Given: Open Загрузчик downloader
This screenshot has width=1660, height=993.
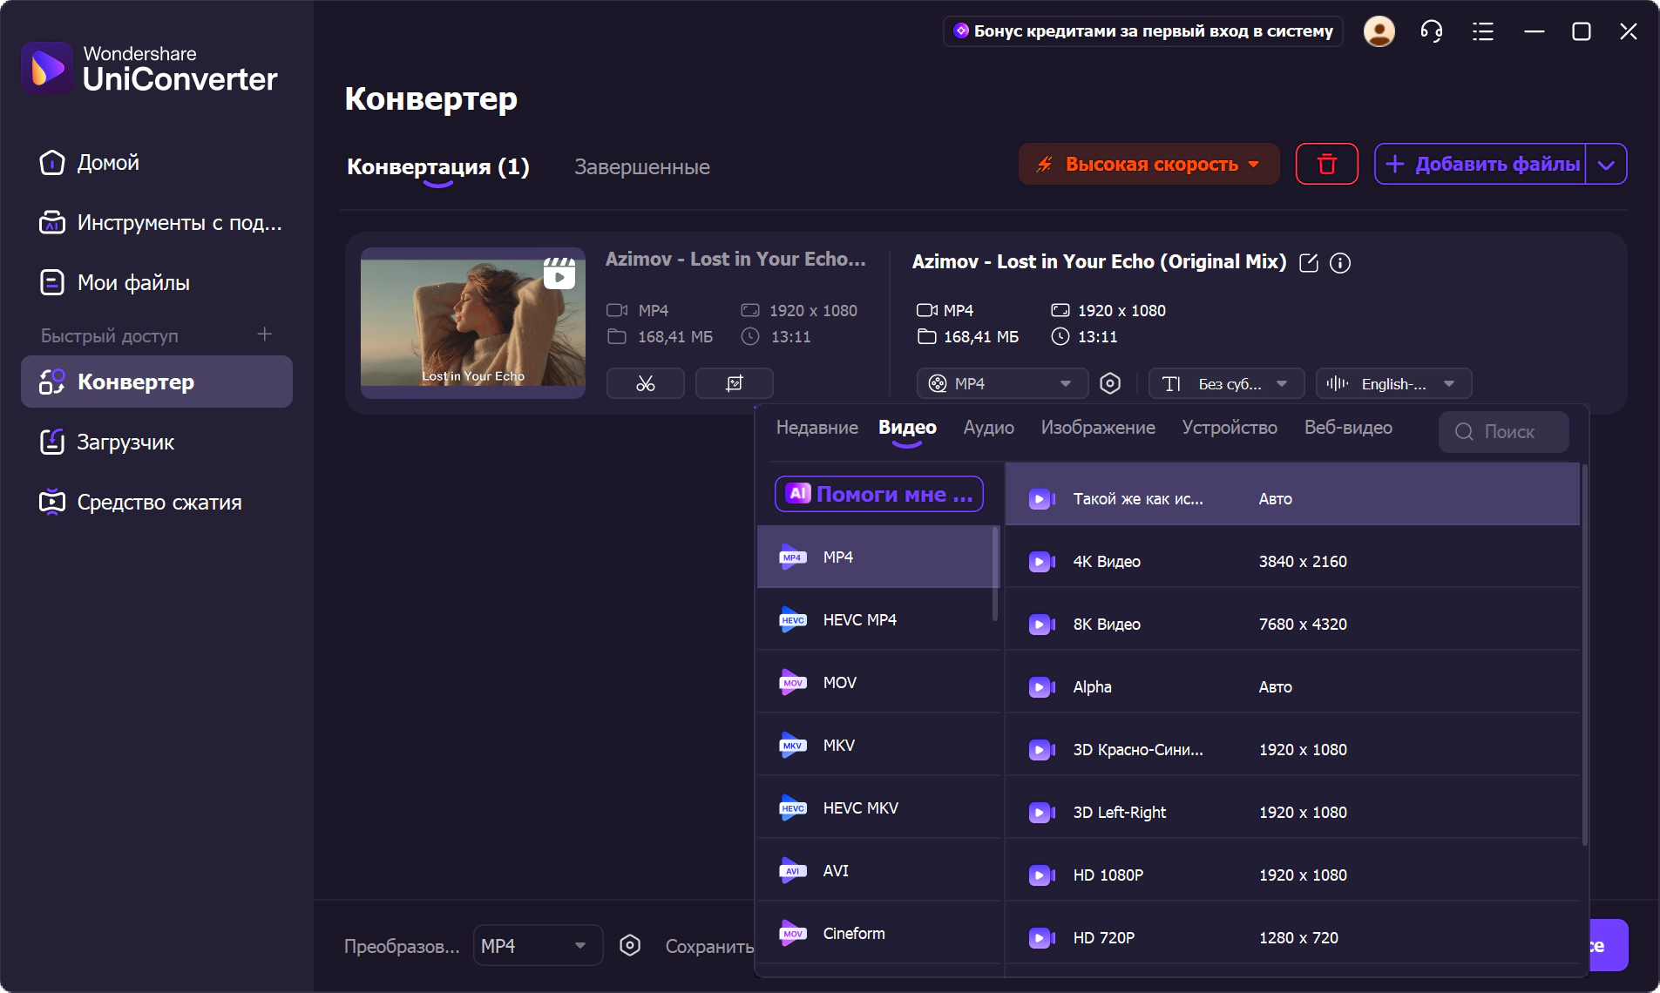Looking at the screenshot, I should (x=157, y=442).
